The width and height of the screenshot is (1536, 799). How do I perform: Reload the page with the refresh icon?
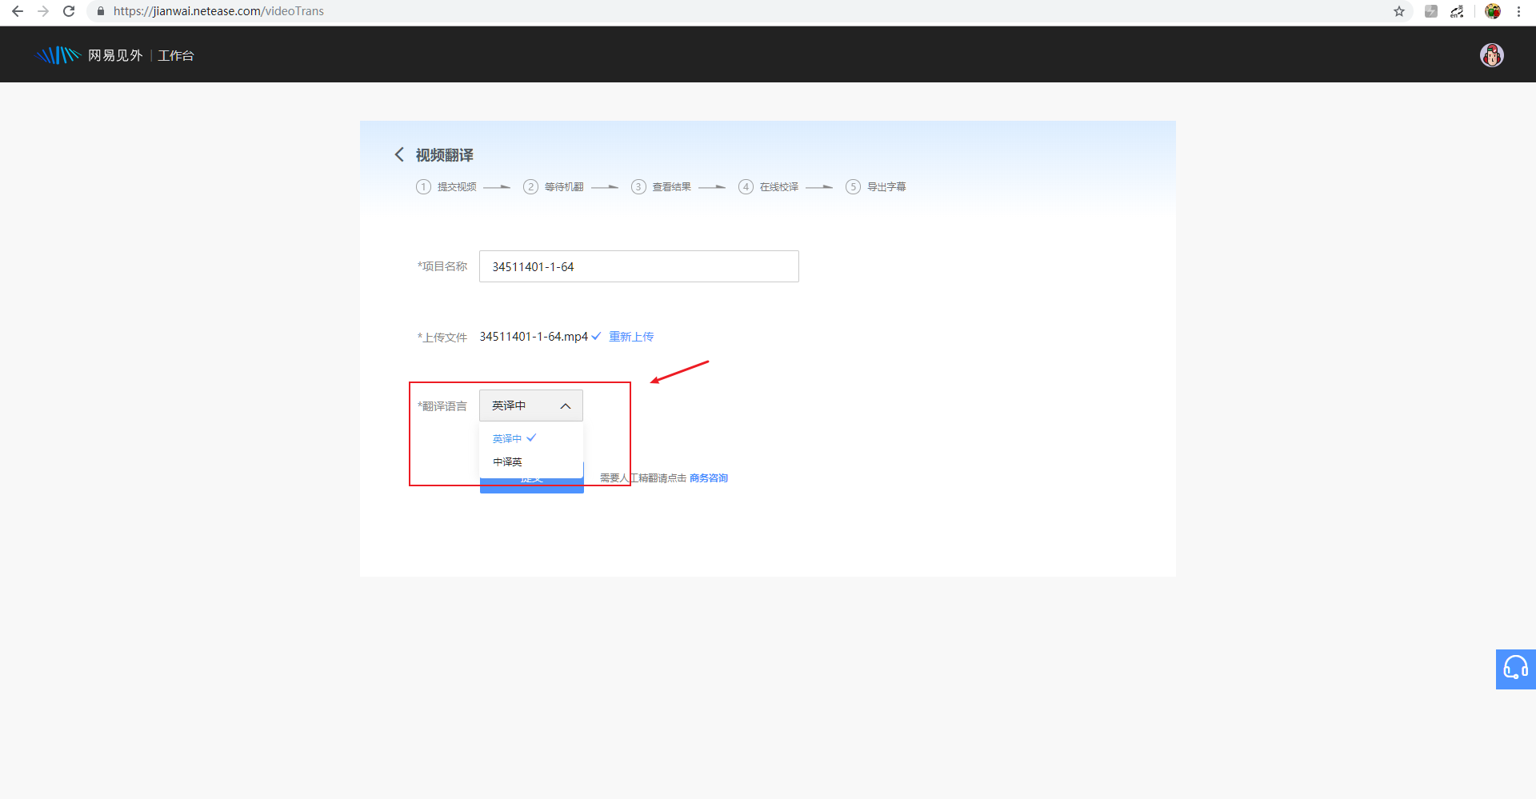[69, 11]
